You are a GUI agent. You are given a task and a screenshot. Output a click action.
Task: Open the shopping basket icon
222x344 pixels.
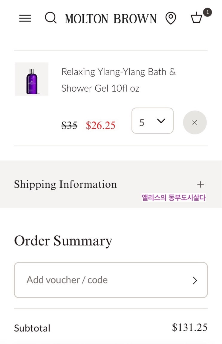pos(197,19)
